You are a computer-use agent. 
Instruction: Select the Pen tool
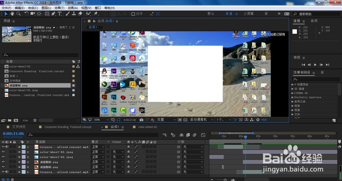click(x=53, y=14)
